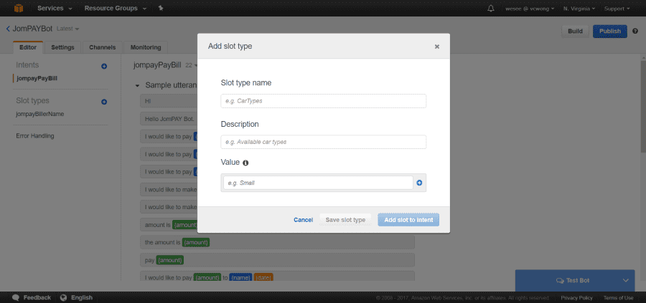This screenshot has width=646, height=303.
Task: Select the jompayPayBill intent
Action: [x=37, y=78]
